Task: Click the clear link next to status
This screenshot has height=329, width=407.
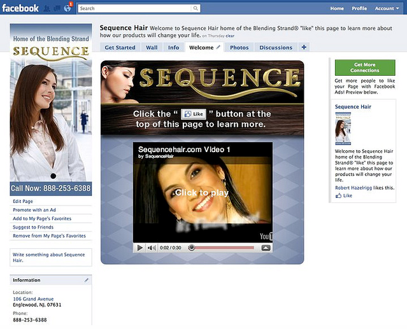Action: 230,36
